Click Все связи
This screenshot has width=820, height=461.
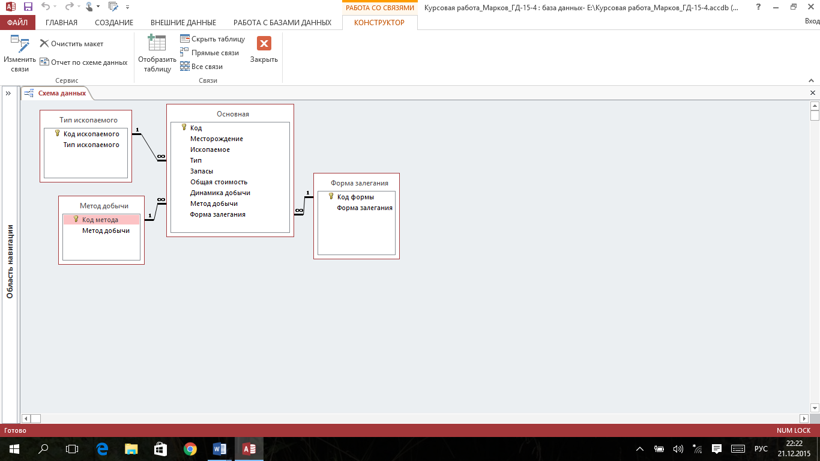(202, 67)
